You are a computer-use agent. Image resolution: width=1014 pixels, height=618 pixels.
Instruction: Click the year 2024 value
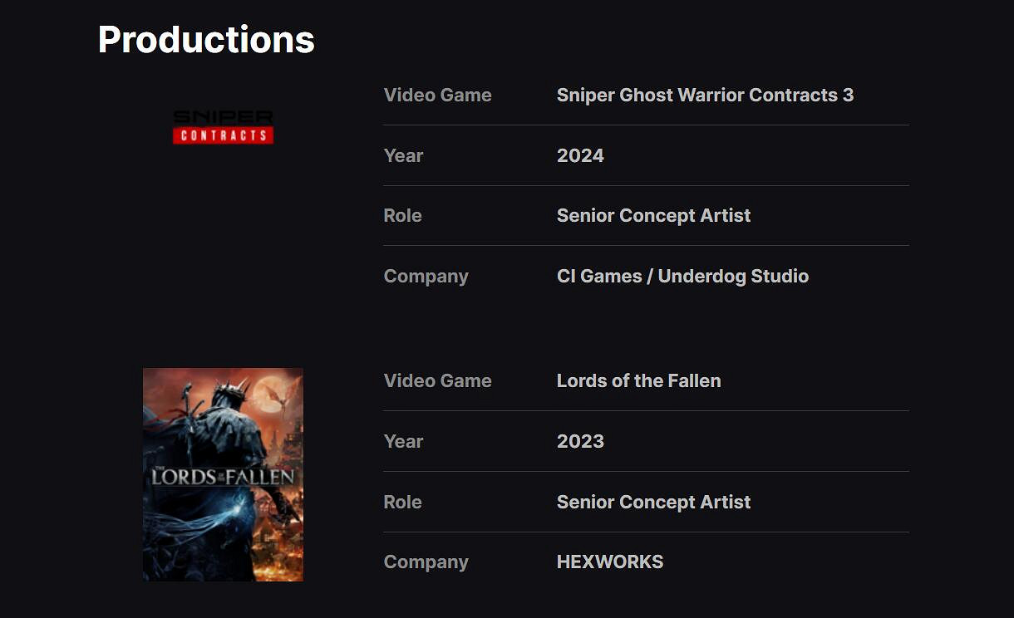(x=580, y=155)
